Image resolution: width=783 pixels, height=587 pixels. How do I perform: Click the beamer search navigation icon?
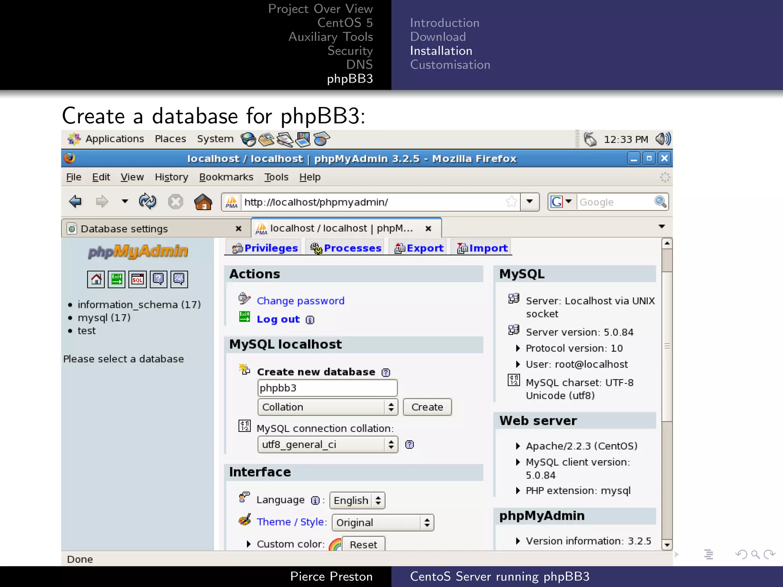coord(755,554)
